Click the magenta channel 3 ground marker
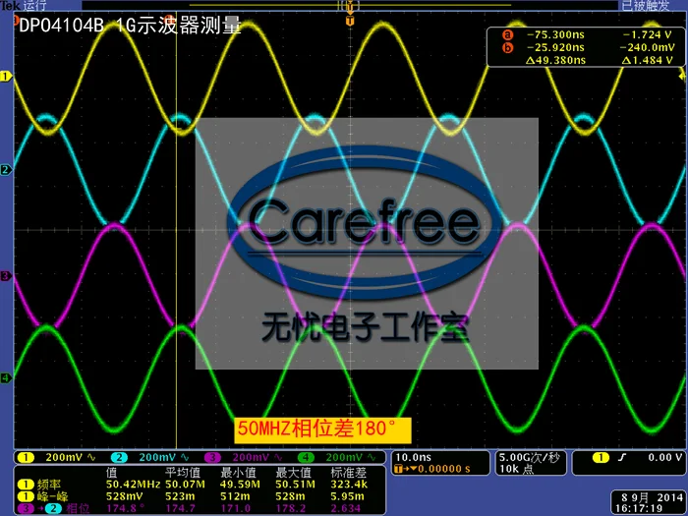This screenshot has height=516, width=688. coord(6,276)
